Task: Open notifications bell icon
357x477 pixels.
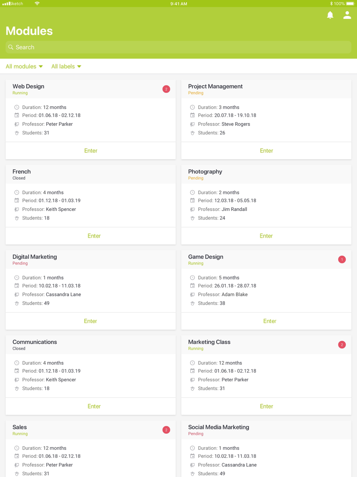Action: 330,15
